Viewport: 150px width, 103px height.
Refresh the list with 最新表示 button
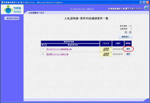125,37
